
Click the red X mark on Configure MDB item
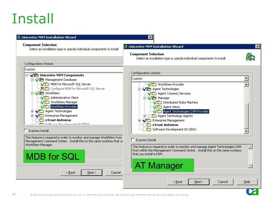(x=42, y=89)
